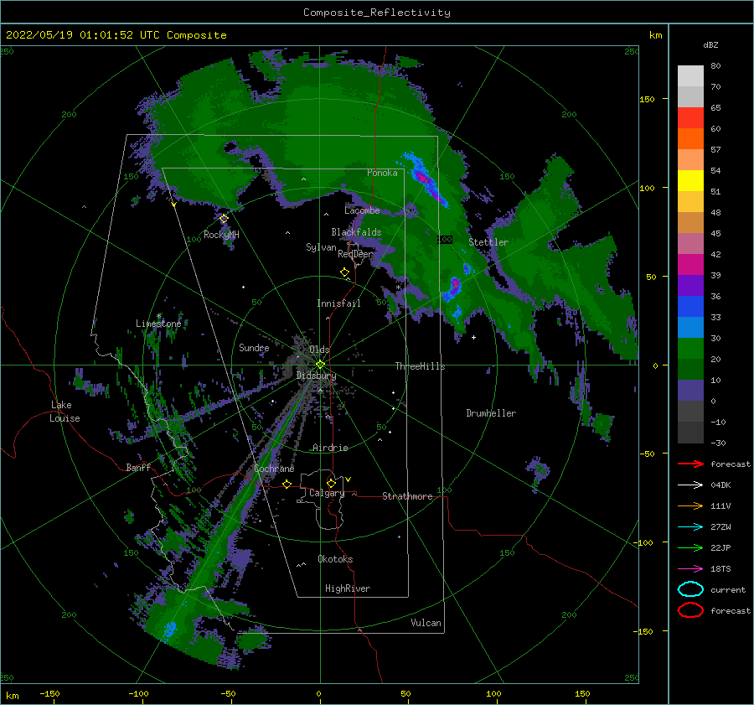Click the Lacombe map label
The image size is (754, 705).
tap(362, 210)
